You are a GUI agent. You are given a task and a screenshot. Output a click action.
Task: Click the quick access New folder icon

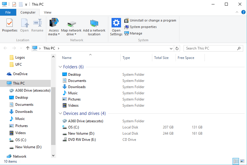21,4
